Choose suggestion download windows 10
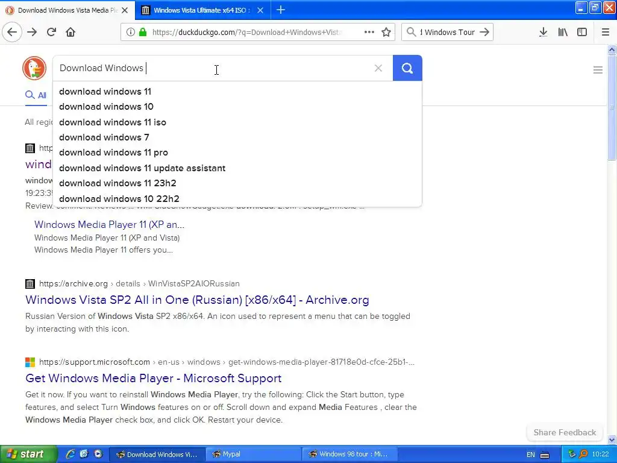617x463 pixels. point(237,107)
